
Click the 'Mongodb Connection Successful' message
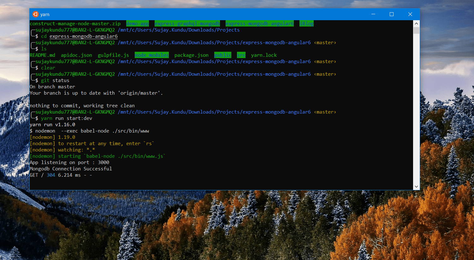coord(71,168)
